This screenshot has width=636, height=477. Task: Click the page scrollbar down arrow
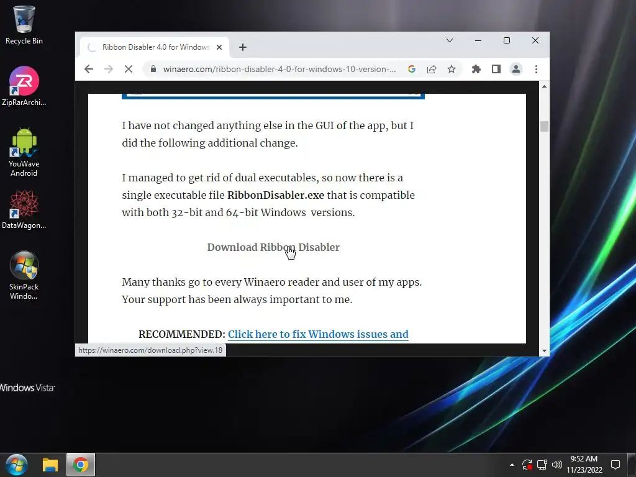click(544, 351)
